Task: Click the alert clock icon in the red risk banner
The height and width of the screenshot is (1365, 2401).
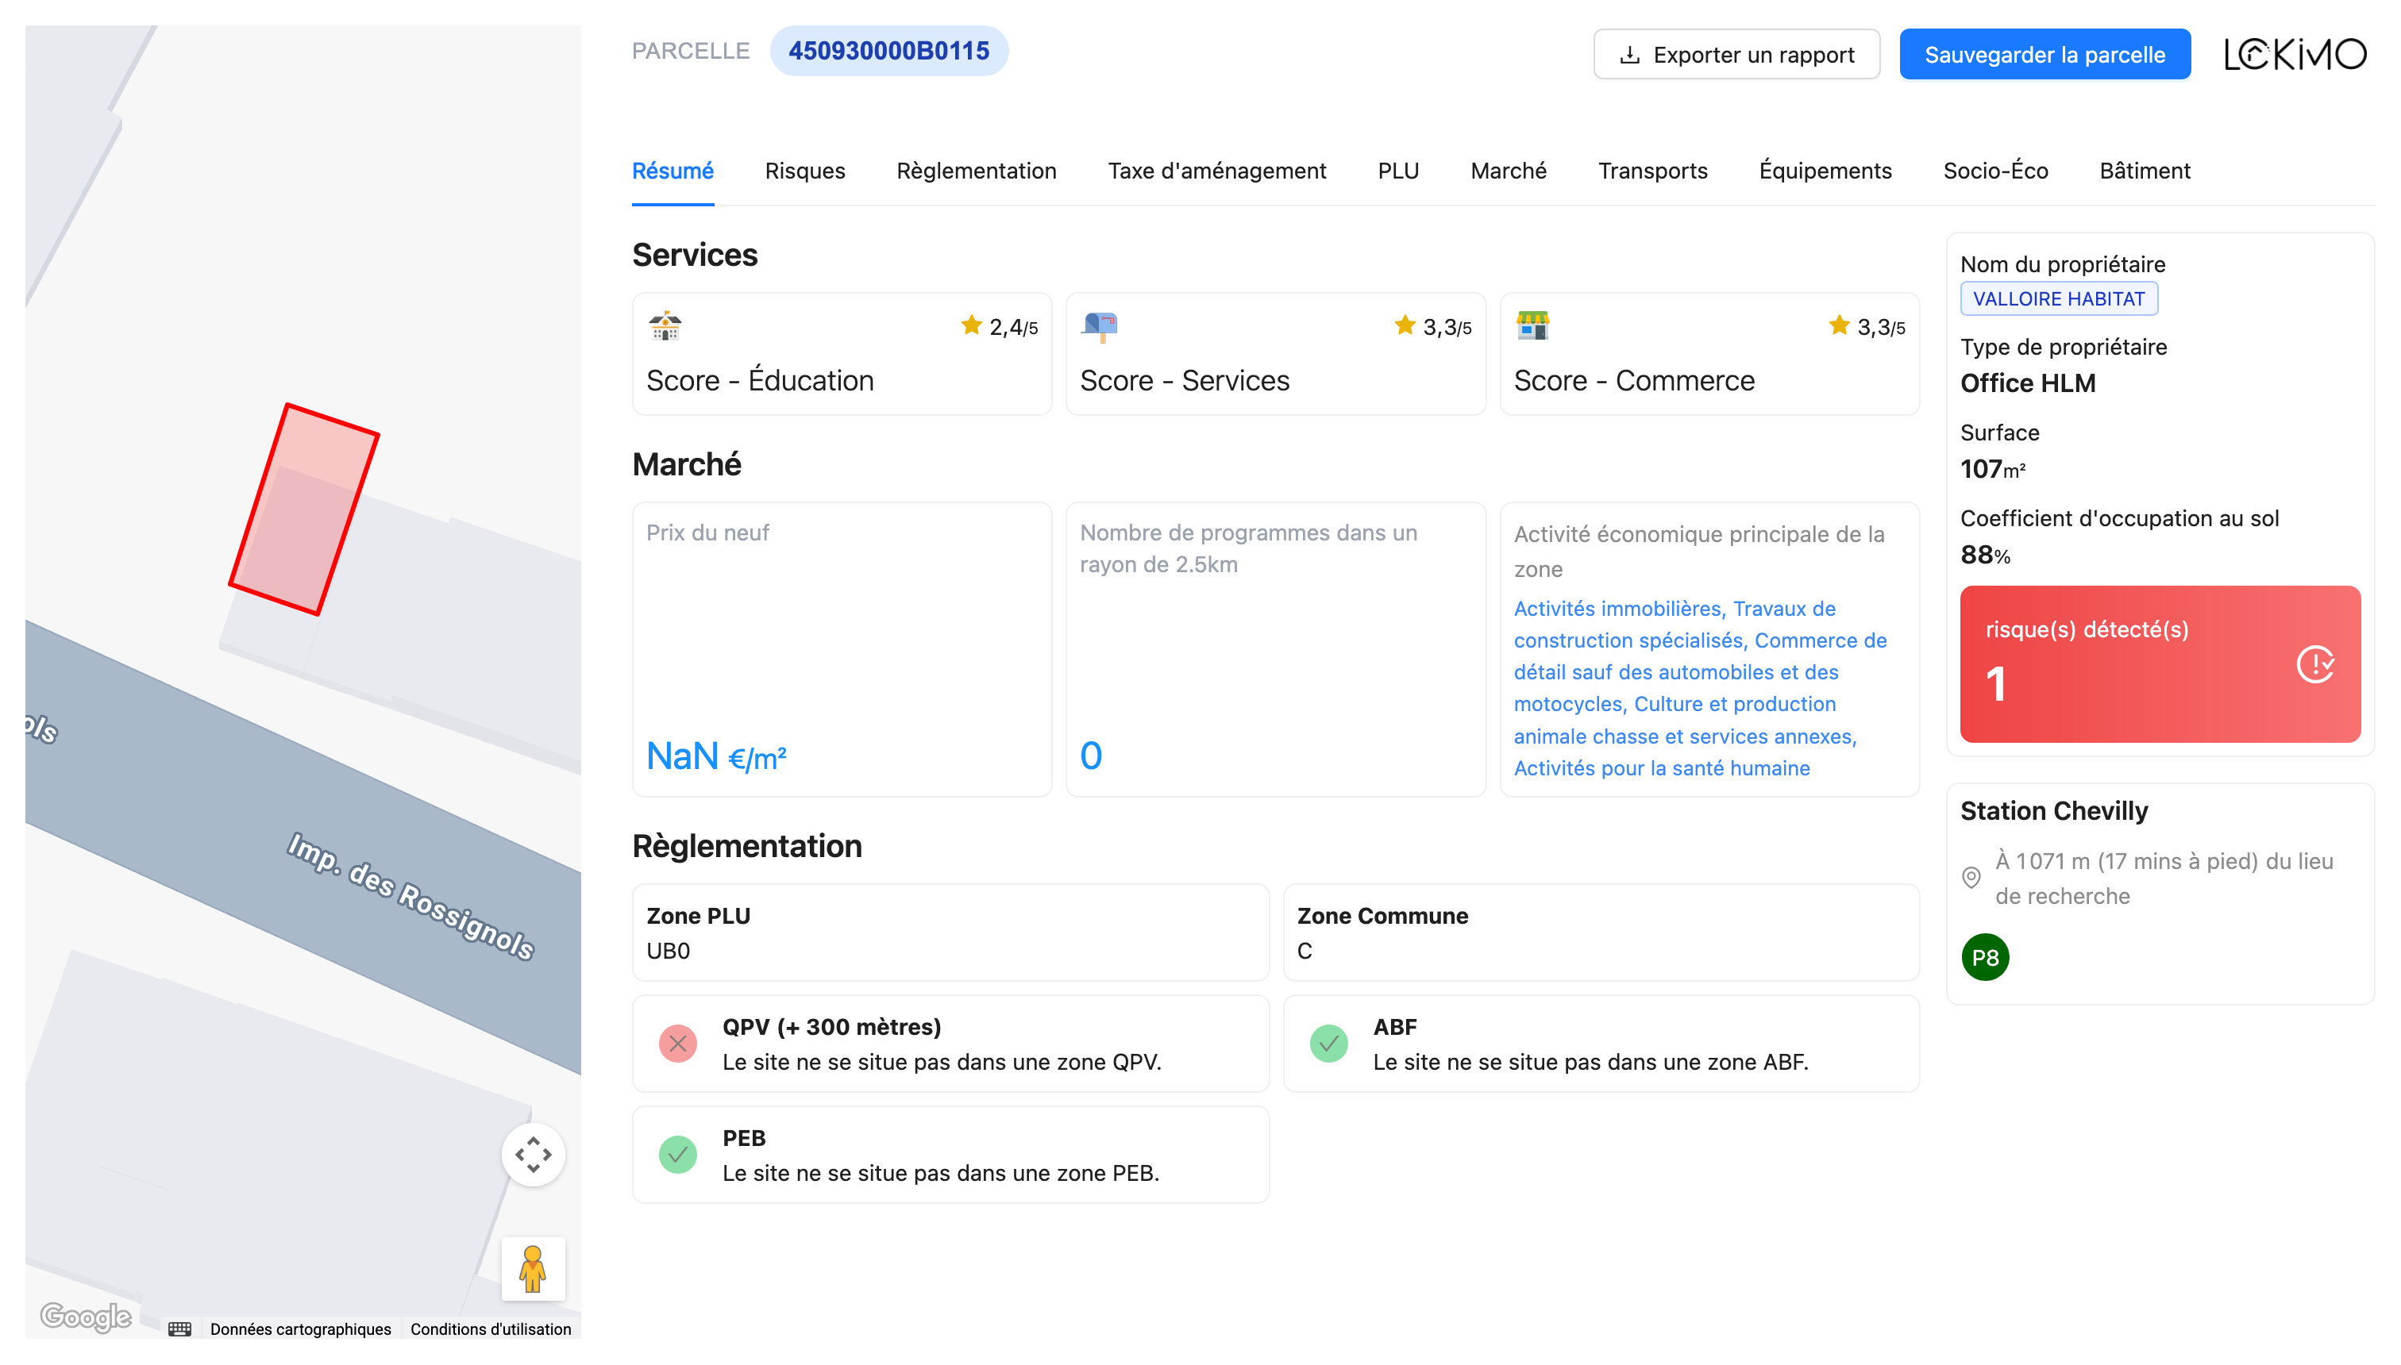Action: point(2316,665)
